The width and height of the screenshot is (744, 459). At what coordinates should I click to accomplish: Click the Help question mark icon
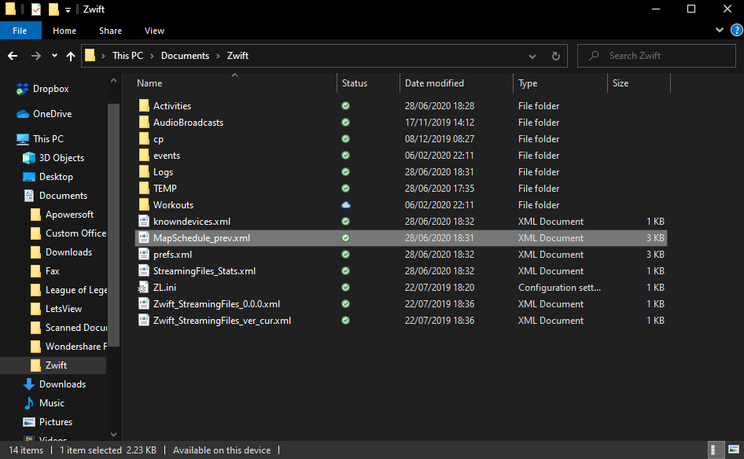click(737, 31)
